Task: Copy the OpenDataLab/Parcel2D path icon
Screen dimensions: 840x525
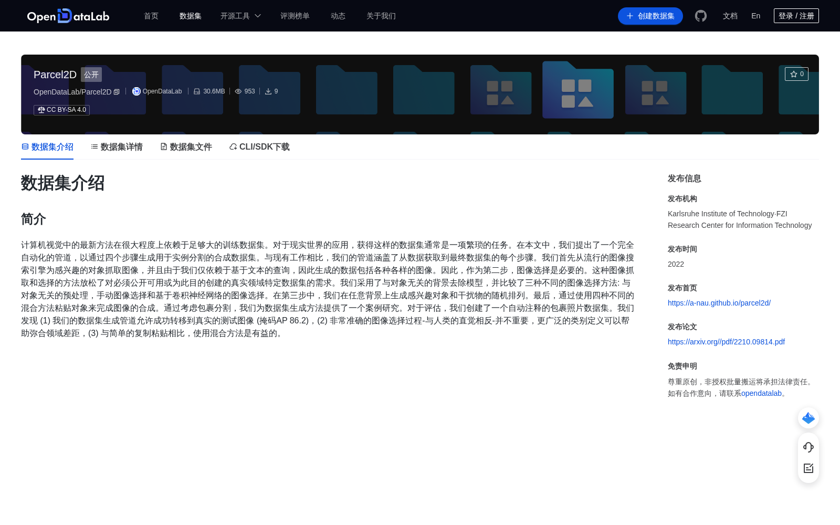Action: click(x=117, y=92)
